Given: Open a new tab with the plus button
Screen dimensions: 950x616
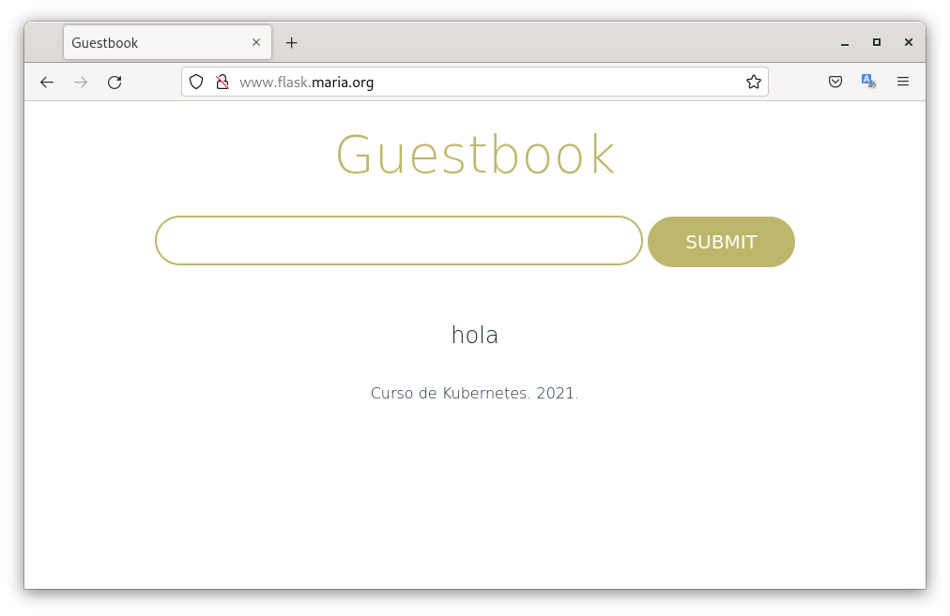Looking at the screenshot, I should pyautogui.click(x=292, y=43).
